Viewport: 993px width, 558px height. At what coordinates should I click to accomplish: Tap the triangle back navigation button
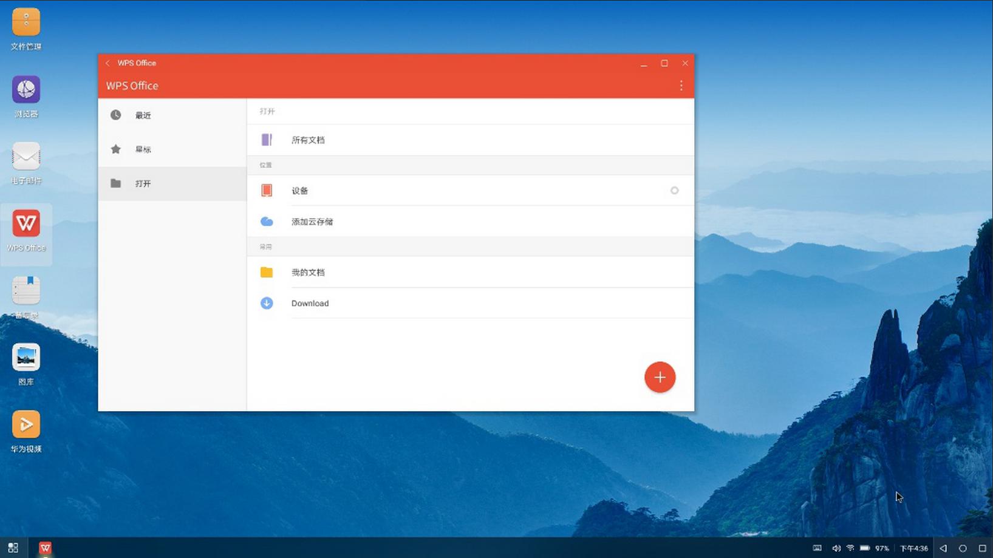[943, 548]
